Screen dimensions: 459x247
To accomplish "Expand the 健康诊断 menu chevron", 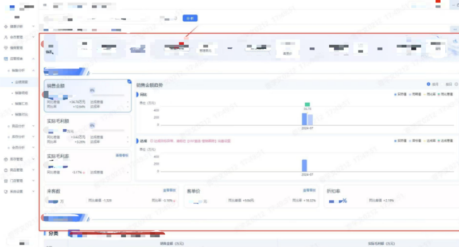I will (33, 26).
